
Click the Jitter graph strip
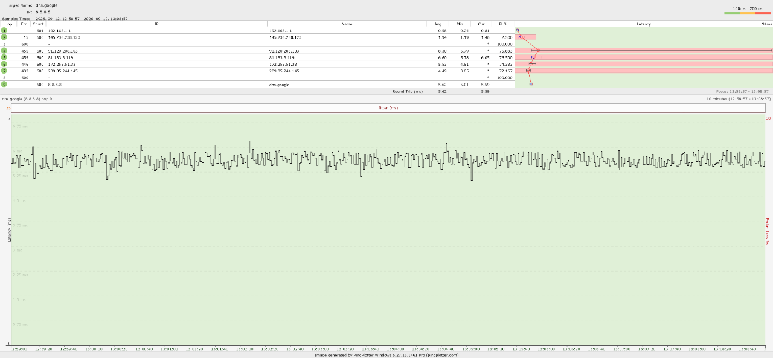coord(388,107)
